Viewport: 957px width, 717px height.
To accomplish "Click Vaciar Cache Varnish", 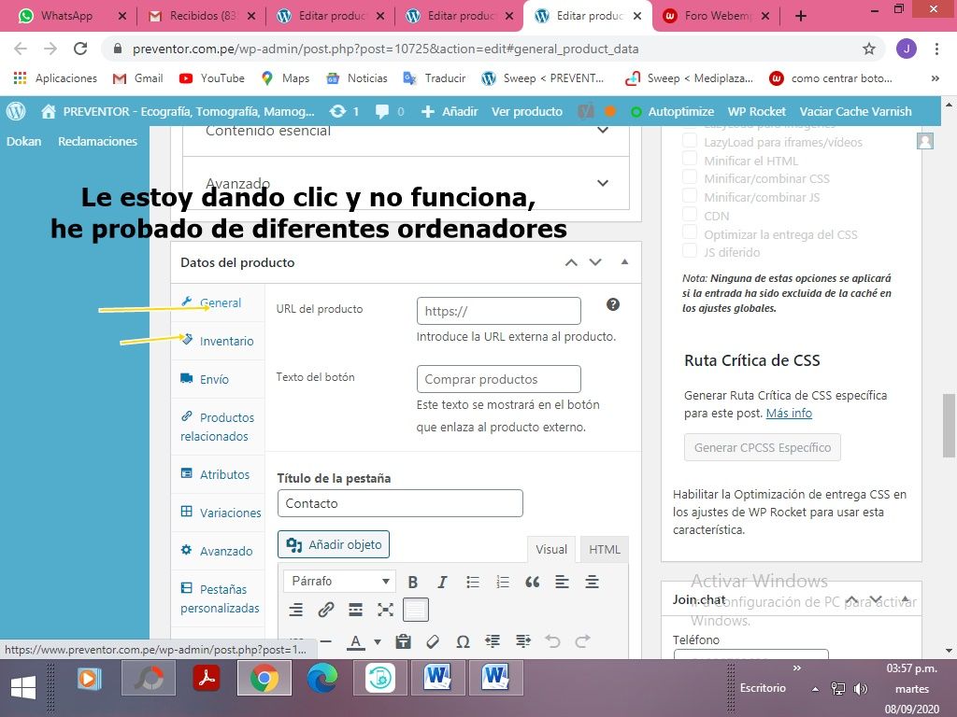I will click(x=855, y=112).
